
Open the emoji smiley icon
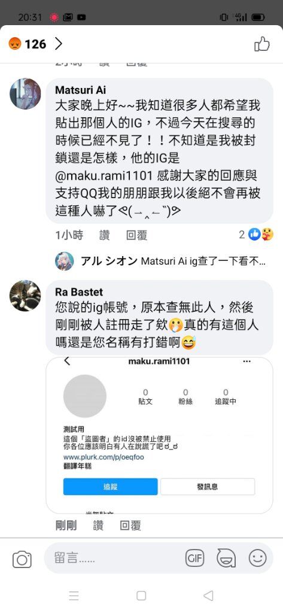258,559
